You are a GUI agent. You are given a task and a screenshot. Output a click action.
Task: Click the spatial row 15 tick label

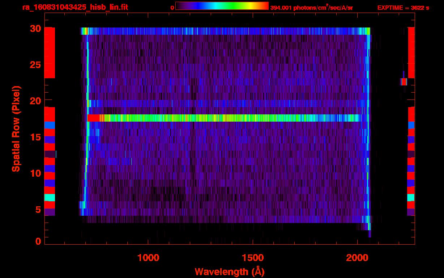(36, 137)
